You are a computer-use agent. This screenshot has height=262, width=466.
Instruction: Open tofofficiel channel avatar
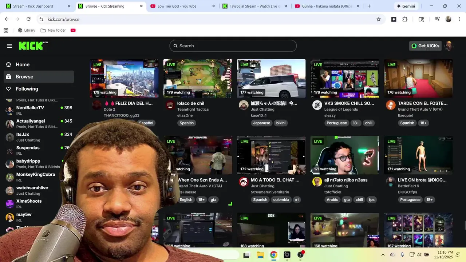point(317,182)
